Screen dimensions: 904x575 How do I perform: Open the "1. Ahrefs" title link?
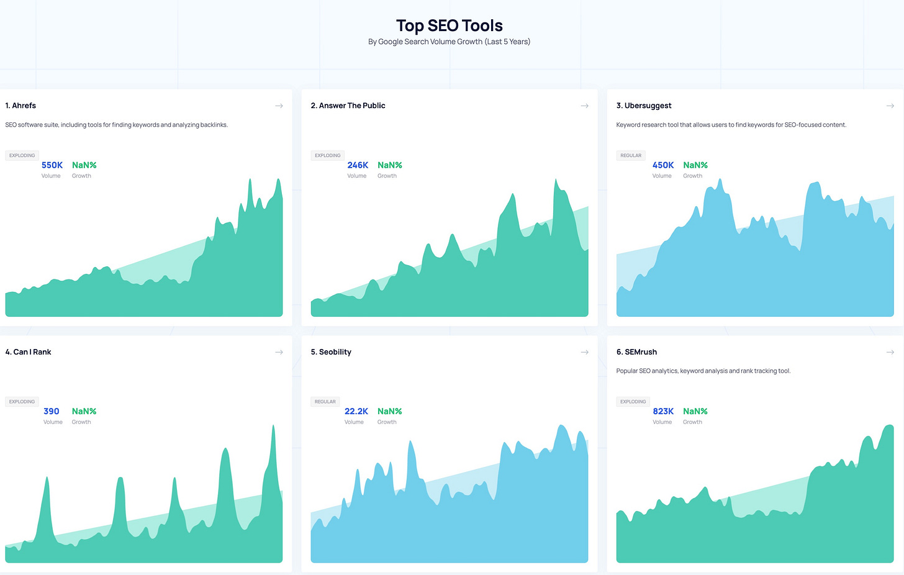pos(20,106)
